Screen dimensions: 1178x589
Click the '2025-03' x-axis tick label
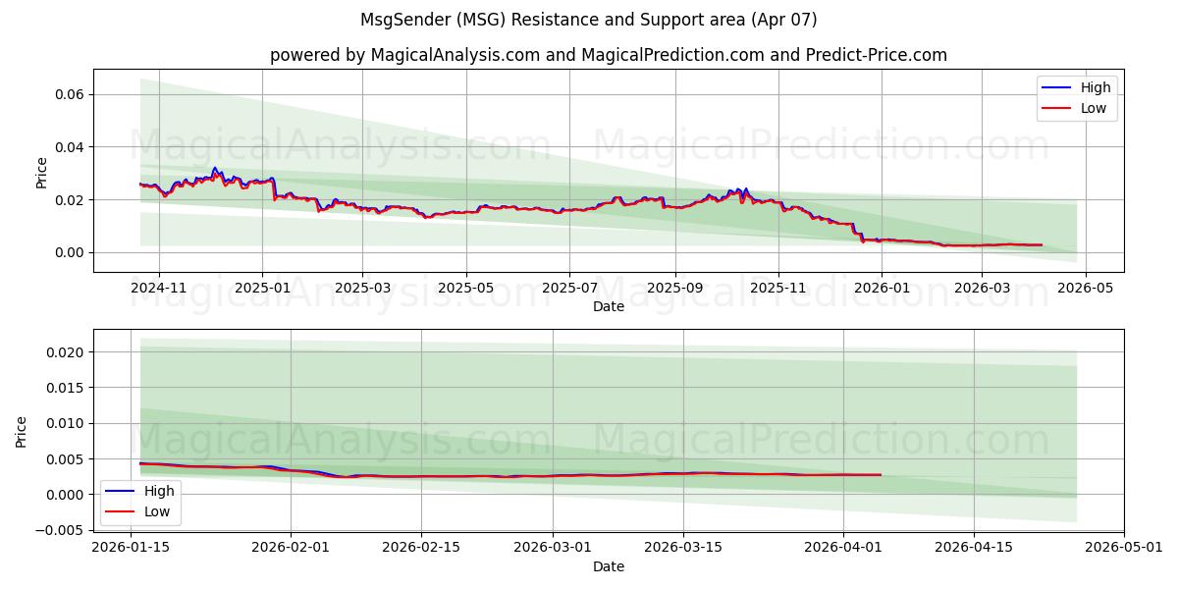coord(362,288)
